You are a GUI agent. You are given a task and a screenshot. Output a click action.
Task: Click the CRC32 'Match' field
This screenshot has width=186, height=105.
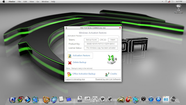click(113, 40)
